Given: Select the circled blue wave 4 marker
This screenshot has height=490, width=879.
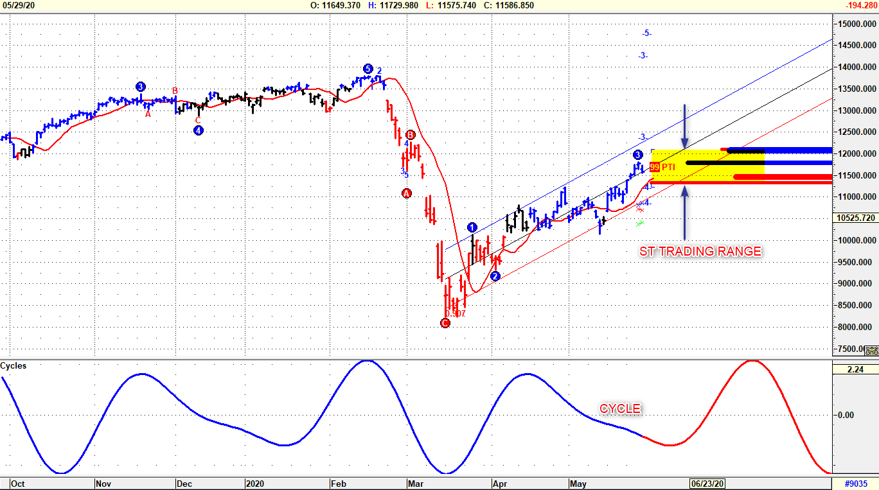Looking at the screenshot, I should click(x=199, y=130).
